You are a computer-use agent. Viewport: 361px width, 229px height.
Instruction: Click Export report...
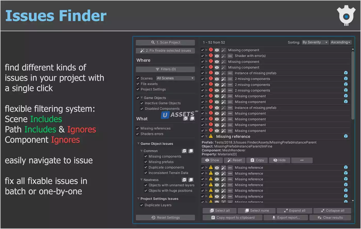[x=286, y=217]
